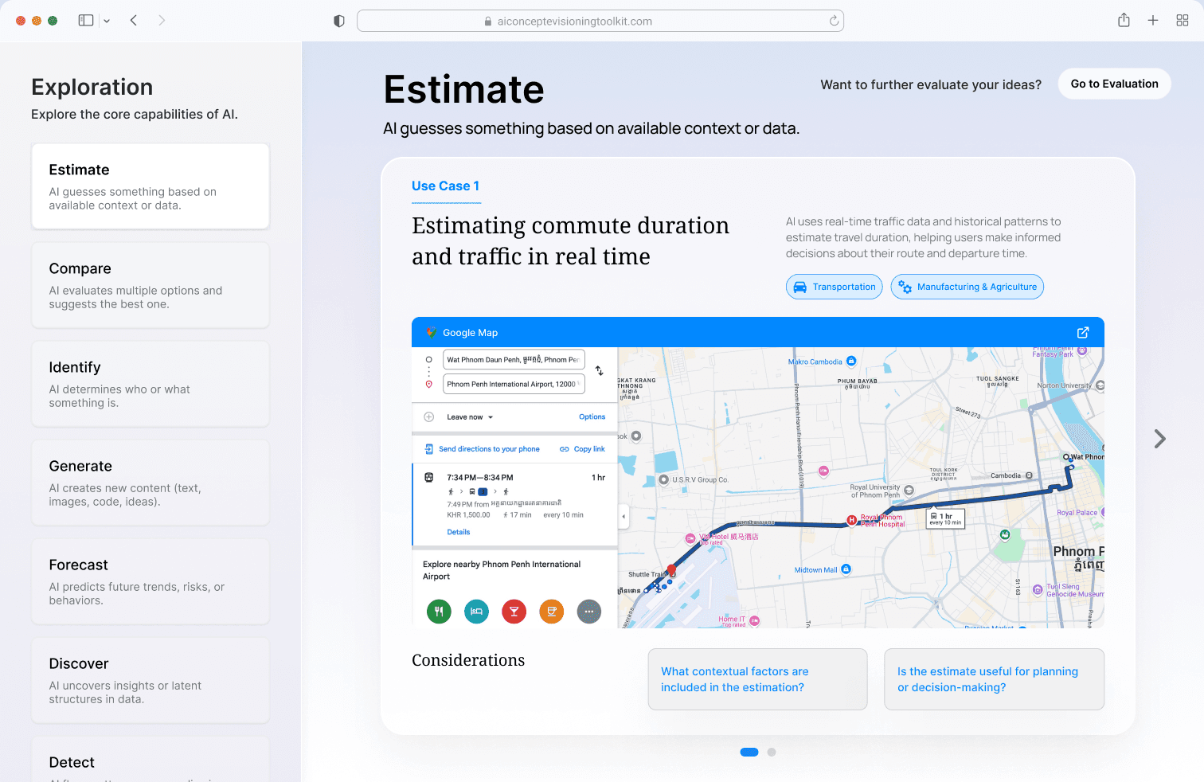Open the sidebar options dropdown arrow

[107, 21]
